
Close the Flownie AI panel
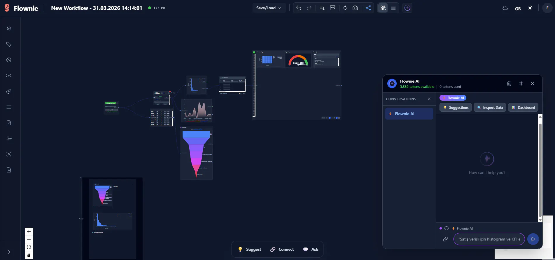(x=533, y=83)
